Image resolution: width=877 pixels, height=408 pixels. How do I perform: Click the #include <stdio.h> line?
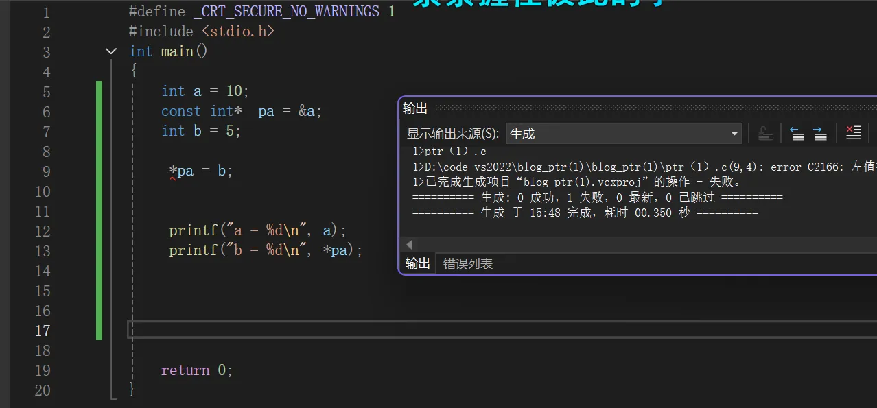pyautogui.click(x=202, y=32)
